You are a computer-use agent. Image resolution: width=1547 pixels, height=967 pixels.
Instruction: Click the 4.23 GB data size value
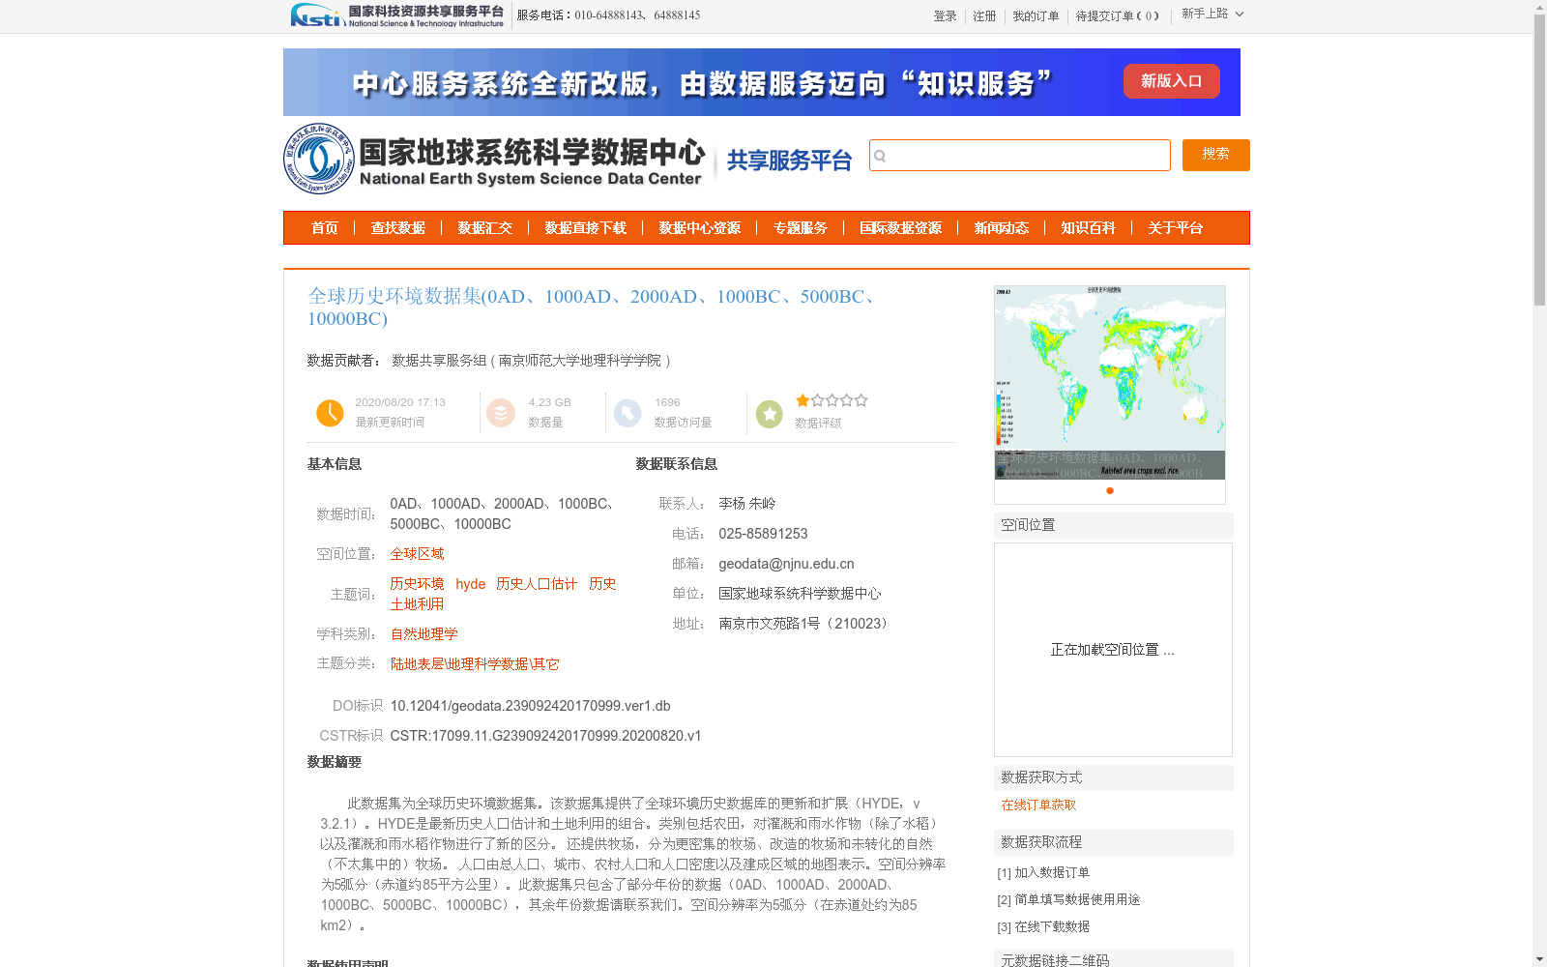(x=549, y=402)
